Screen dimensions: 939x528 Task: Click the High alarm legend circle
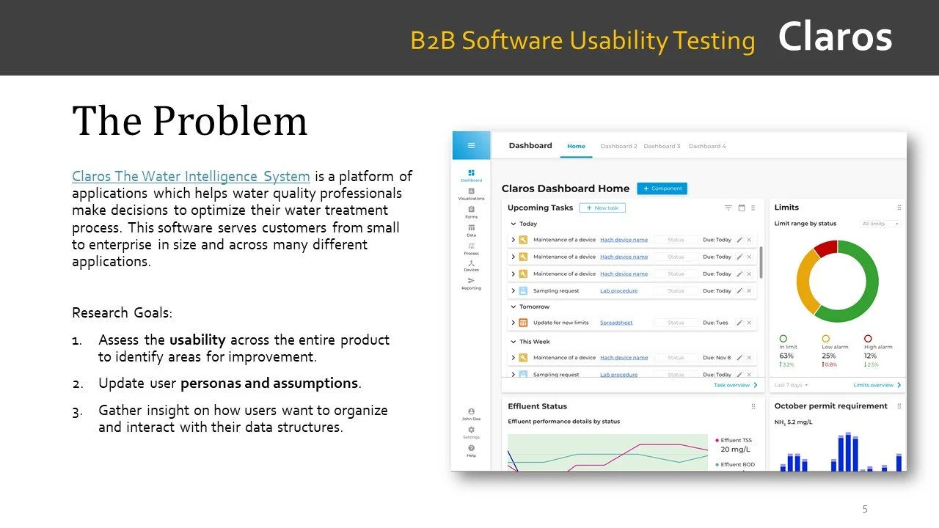(868, 339)
